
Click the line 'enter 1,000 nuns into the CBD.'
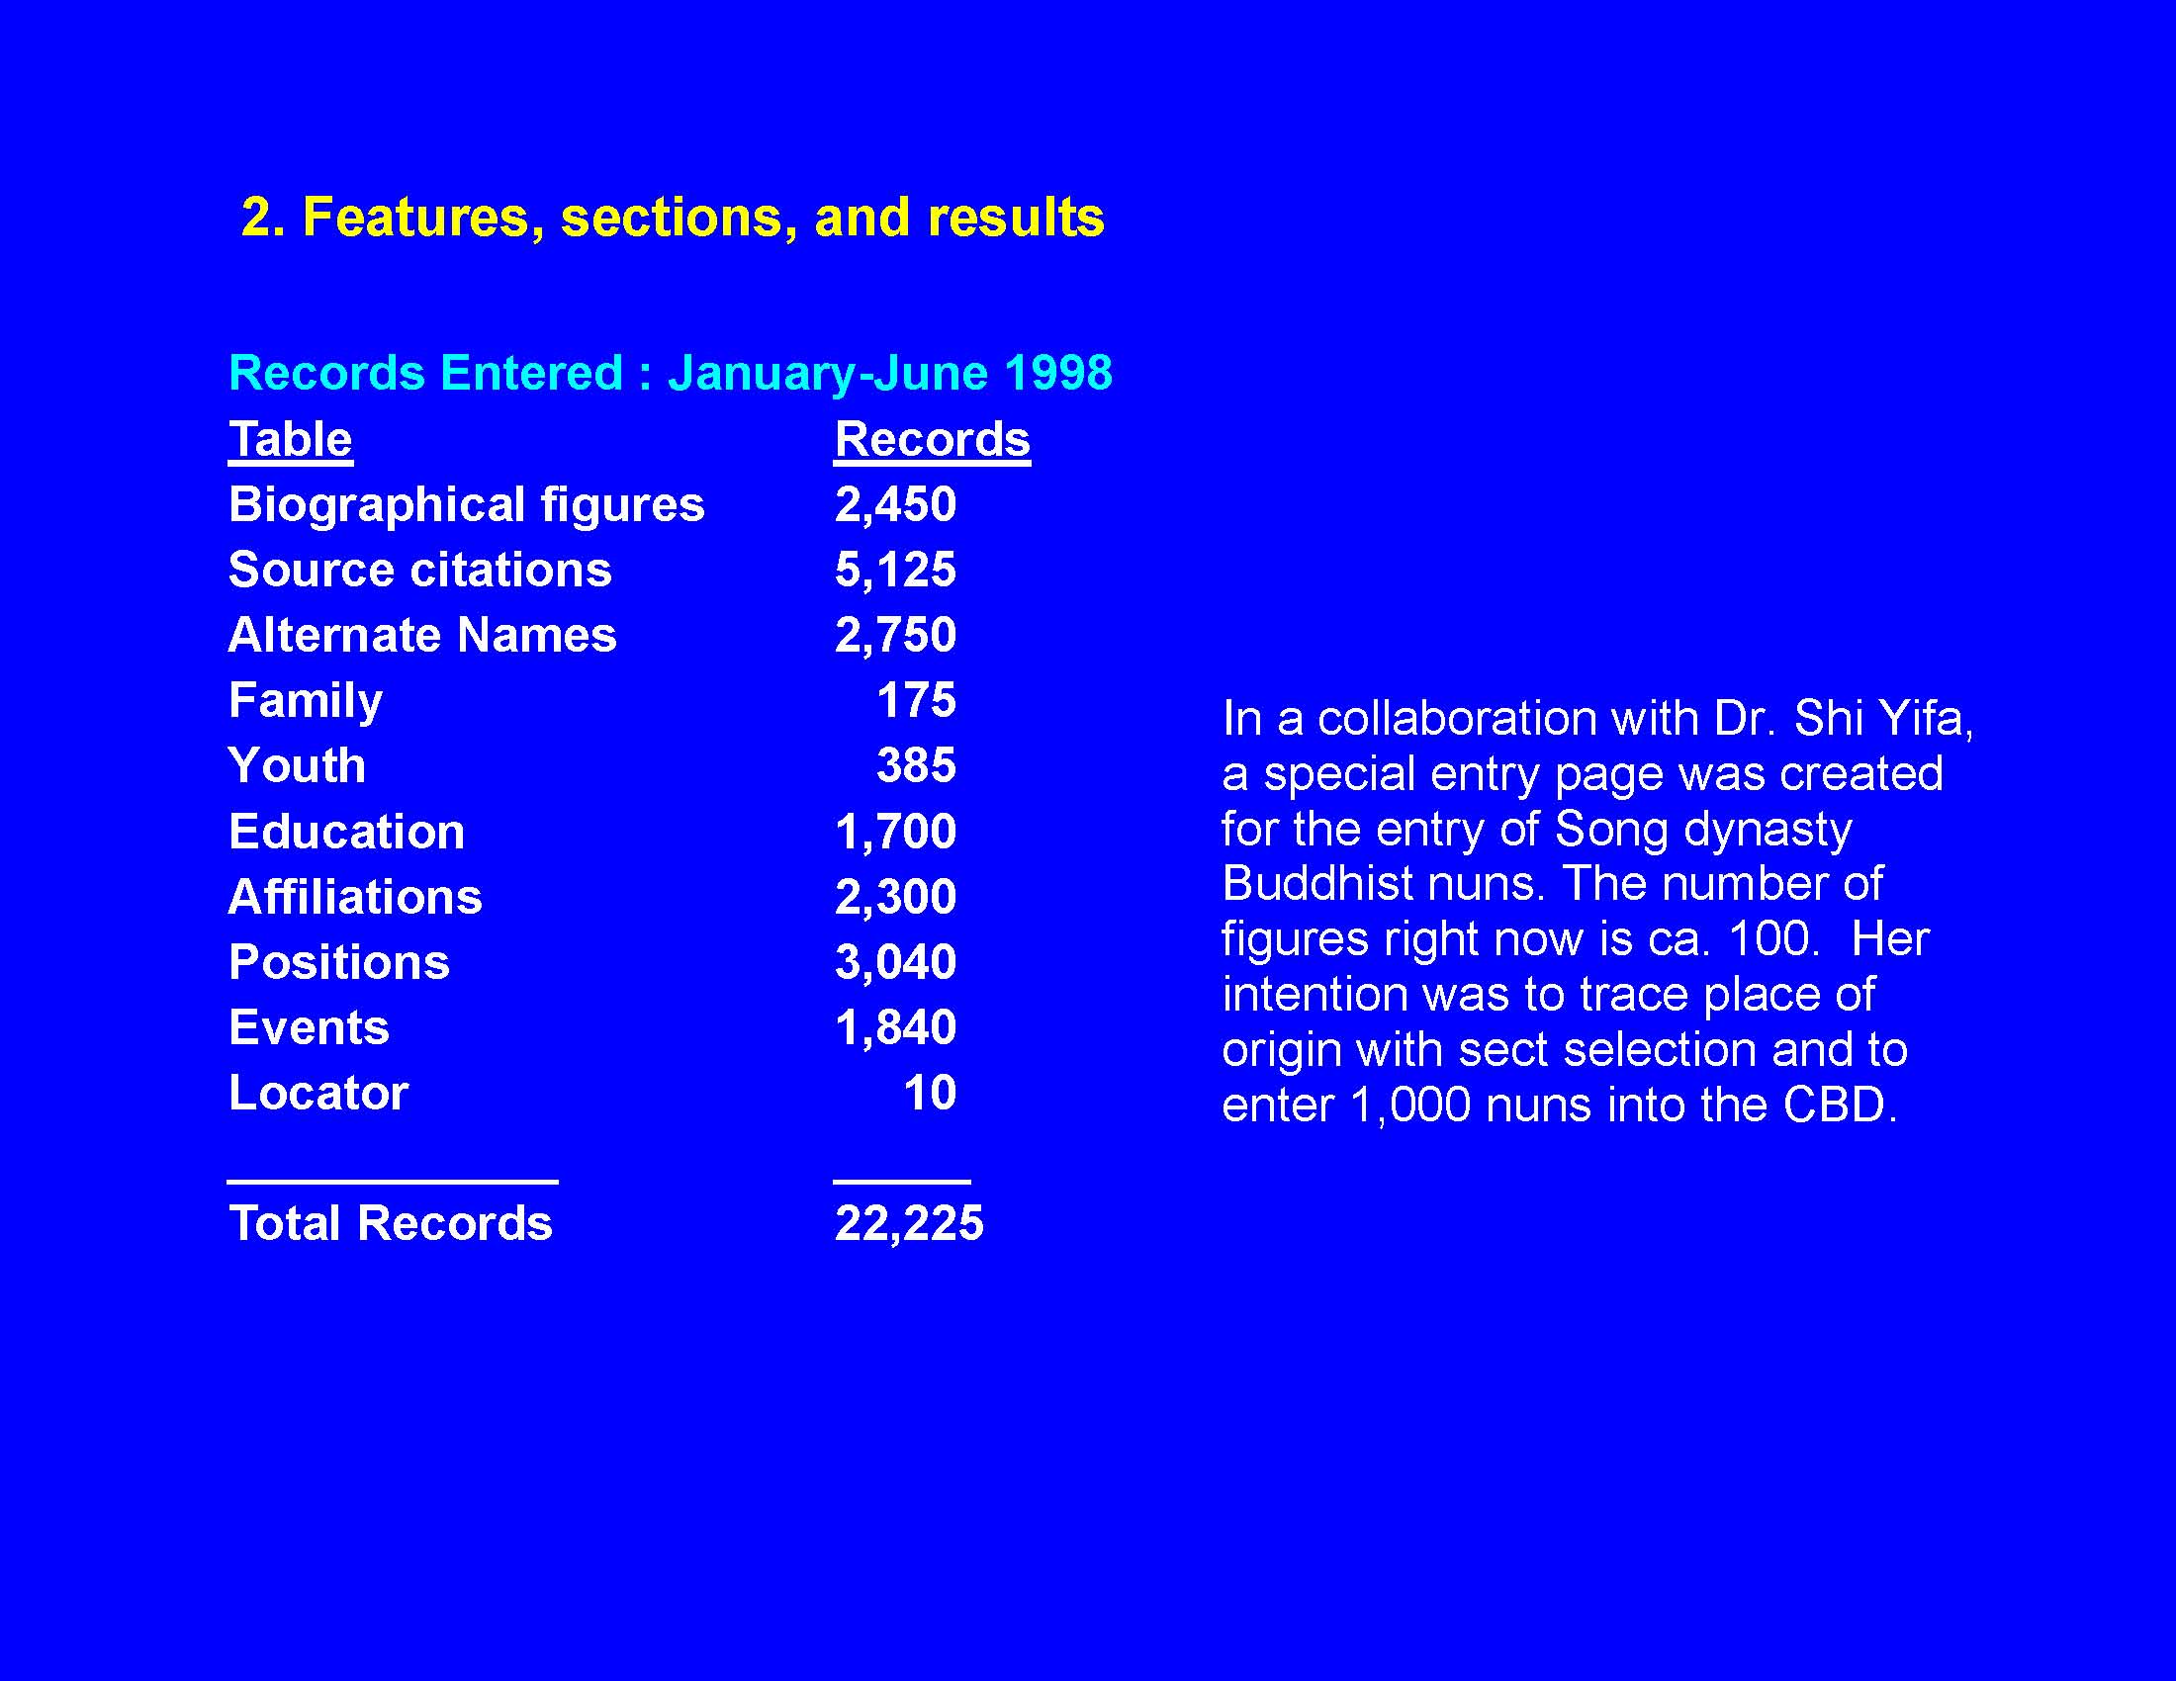[x=1560, y=1106]
